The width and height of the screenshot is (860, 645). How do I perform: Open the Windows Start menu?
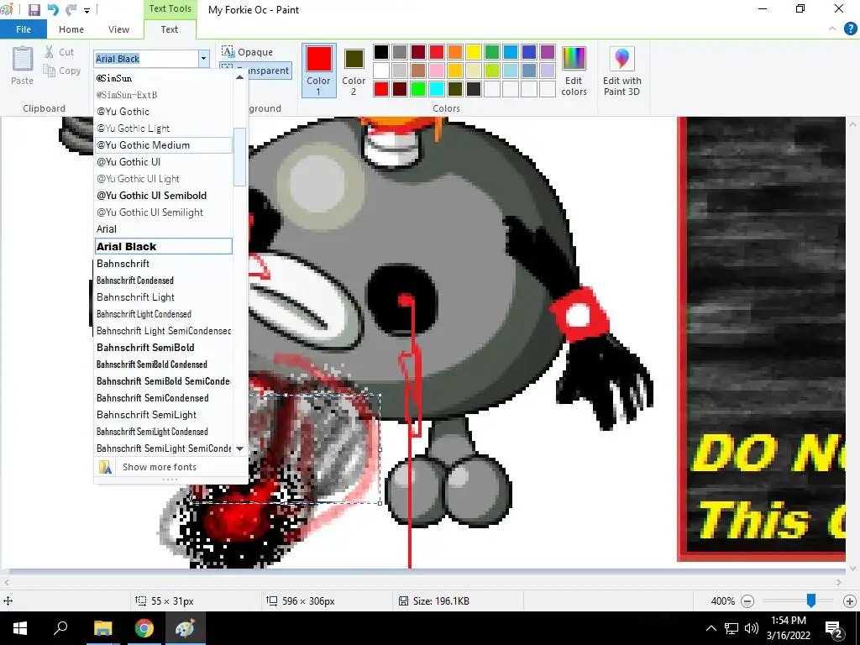[x=20, y=628]
